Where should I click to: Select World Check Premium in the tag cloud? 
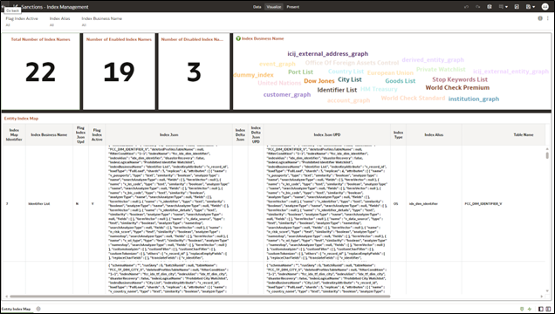[457, 88]
